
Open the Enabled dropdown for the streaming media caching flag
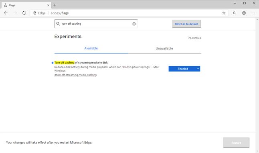[x=184, y=69]
